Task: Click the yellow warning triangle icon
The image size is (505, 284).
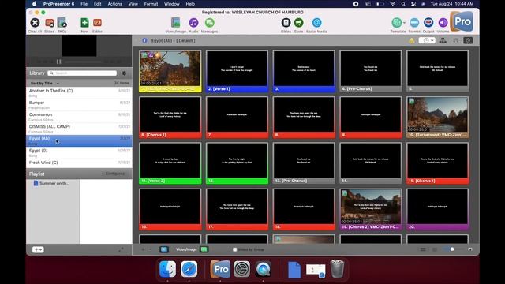Action: click(412, 40)
